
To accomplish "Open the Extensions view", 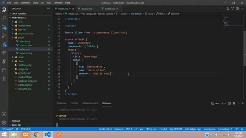I will click(4, 44).
